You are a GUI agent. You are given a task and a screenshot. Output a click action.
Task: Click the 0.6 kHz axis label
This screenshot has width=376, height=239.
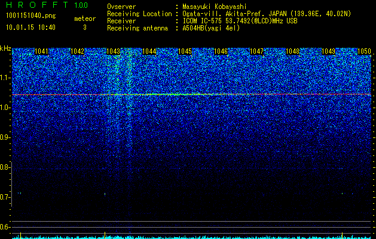(4, 227)
